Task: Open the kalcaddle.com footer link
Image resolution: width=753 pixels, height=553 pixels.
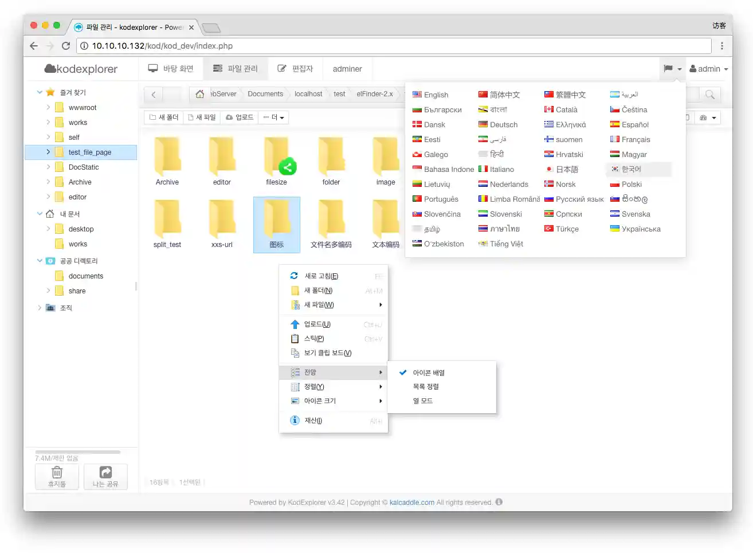Action: (x=411, y=503)
